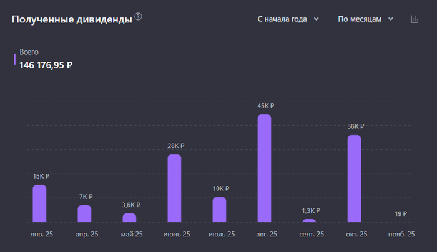The image size is (437, 252).
Task: Click the 19 ₽ value for нояб. 25
Action: (x=400, y=214)
